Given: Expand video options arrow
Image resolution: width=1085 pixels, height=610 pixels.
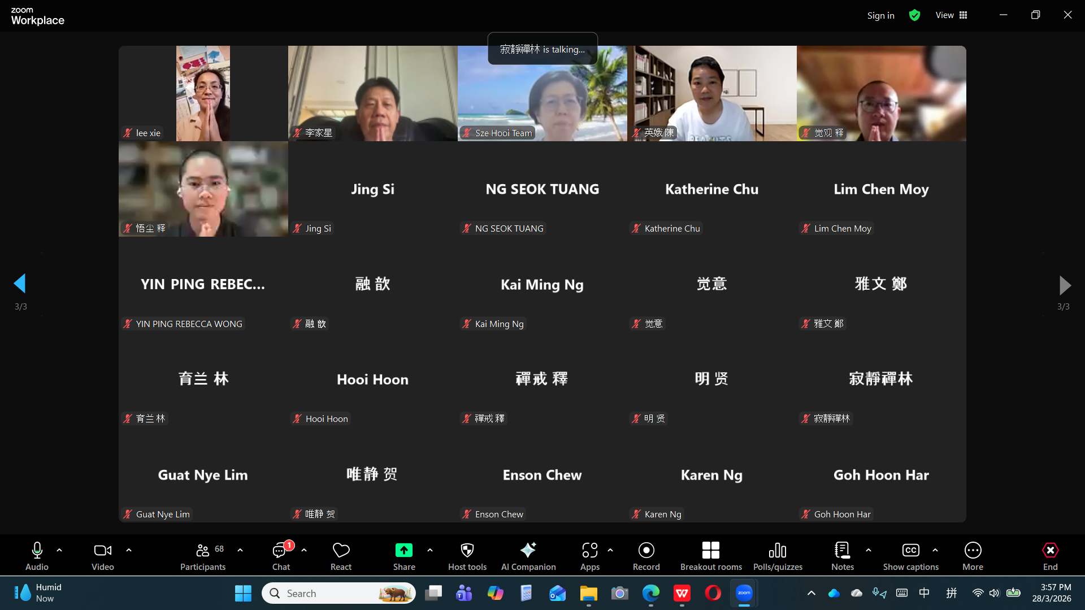Looking at the screenshot, I should (129, 550).
